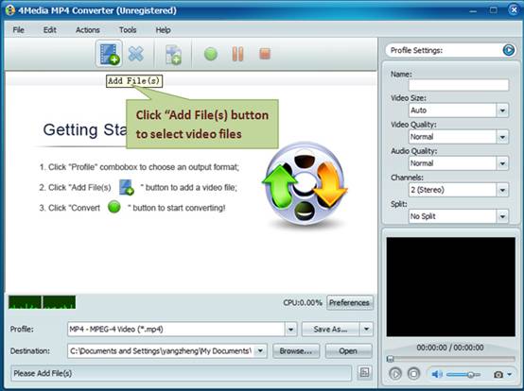Pause conversion using the orange pause icon

point(237,54)
